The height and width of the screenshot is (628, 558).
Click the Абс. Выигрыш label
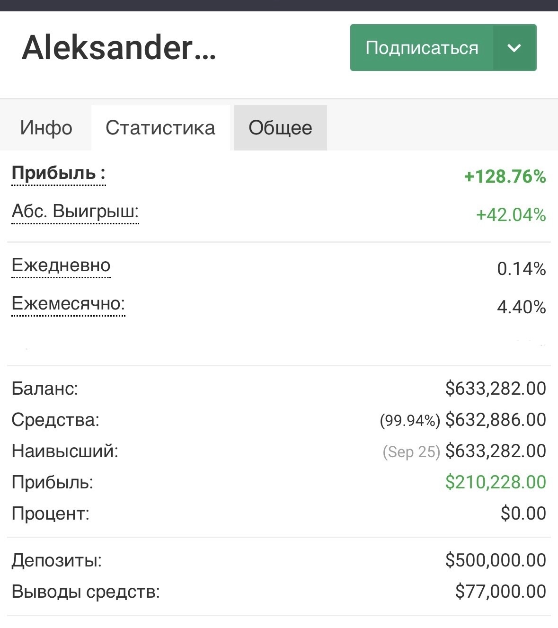tap(75, 211)
